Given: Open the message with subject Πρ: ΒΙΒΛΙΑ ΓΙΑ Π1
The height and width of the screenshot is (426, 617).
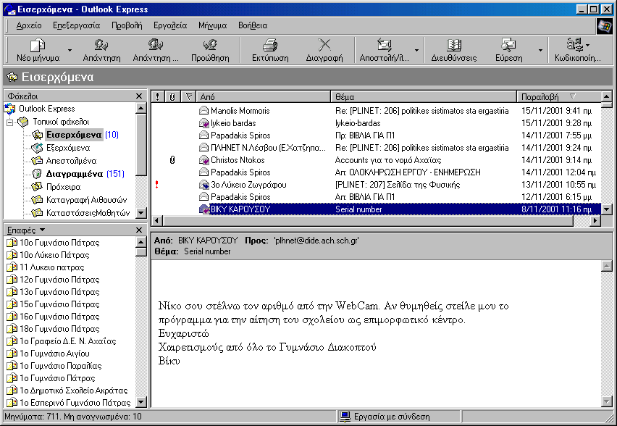Looking at the screenshot, I should tap(376, 135).
